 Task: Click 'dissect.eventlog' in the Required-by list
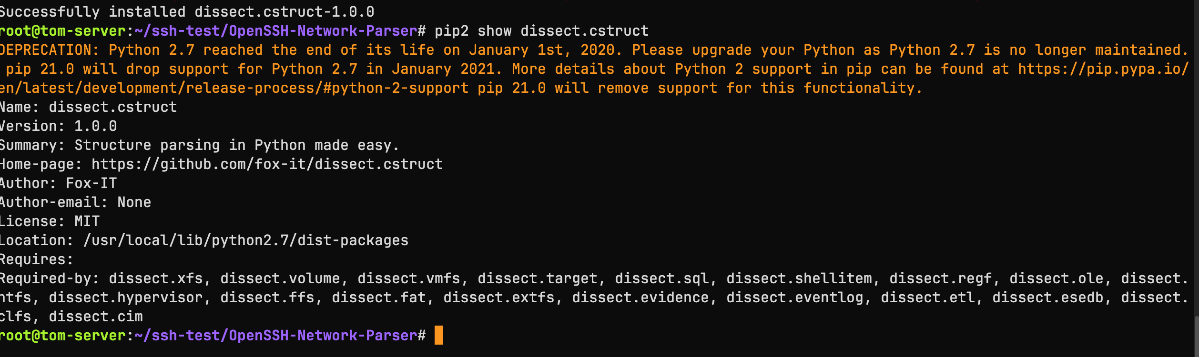pos(795,297)
